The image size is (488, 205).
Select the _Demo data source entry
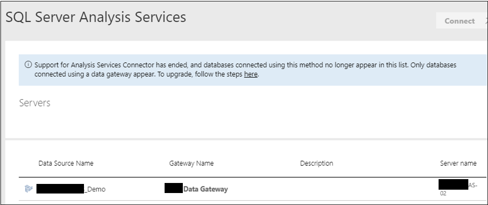coord(71,189)
